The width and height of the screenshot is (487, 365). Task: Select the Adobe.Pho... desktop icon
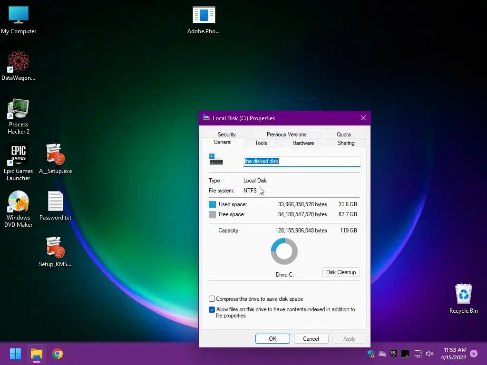[x=204, y=19]
